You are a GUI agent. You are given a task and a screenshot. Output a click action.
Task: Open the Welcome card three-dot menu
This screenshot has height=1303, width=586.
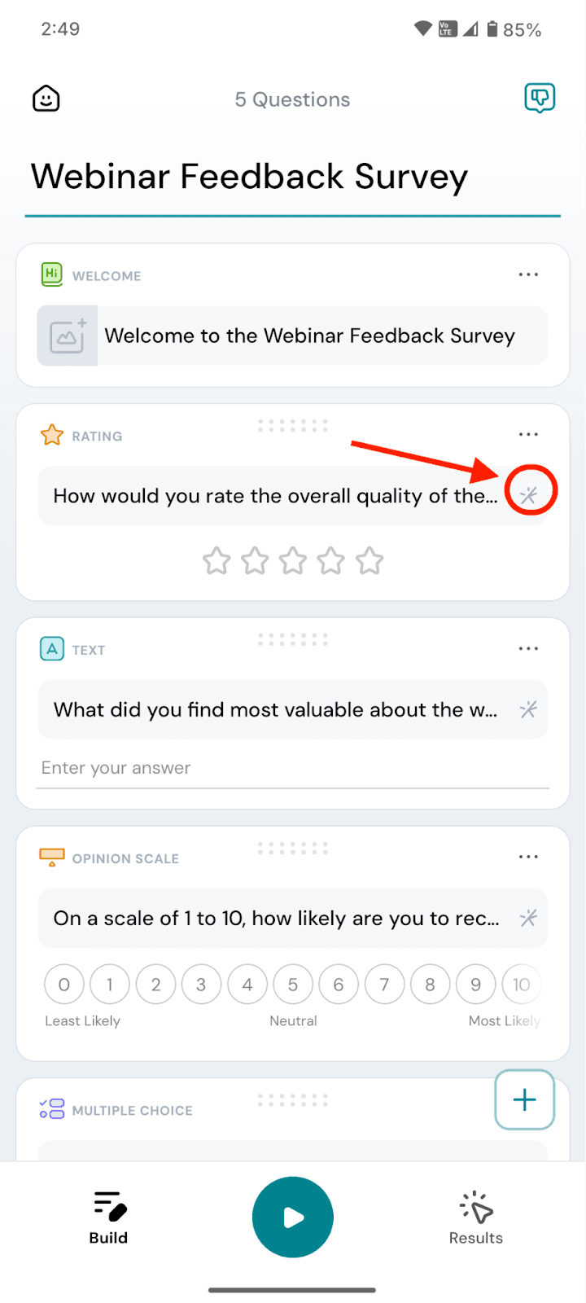coord(528,275)
